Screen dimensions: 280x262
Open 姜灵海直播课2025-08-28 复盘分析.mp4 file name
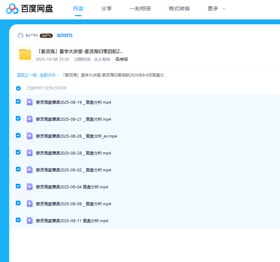tap(73, 153)
